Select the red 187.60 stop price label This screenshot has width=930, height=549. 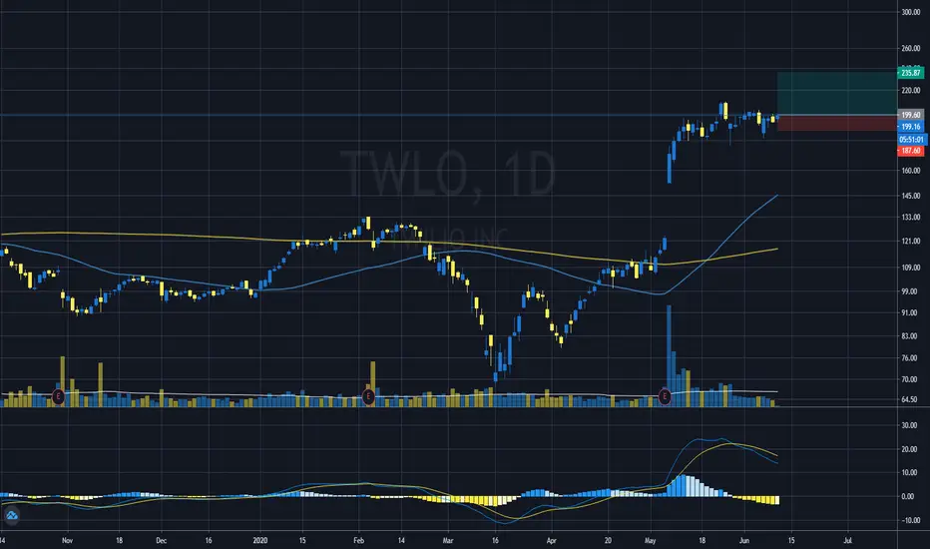pos(910,151)
